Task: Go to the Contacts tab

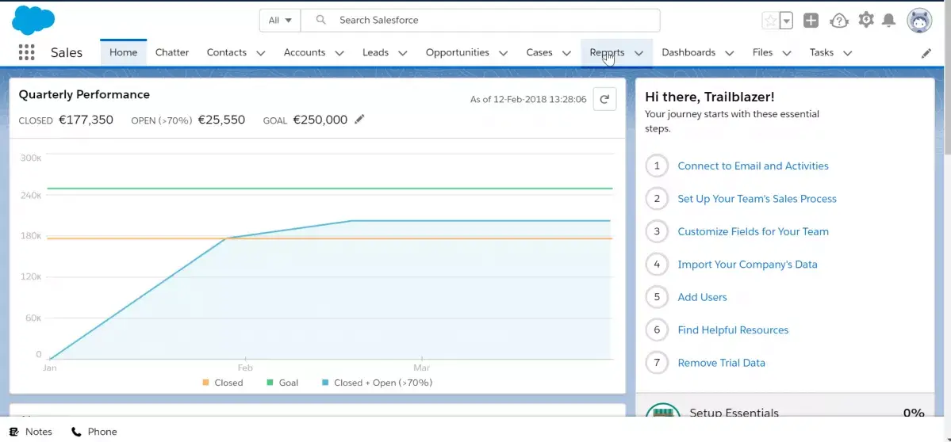Action: (227, 53)
